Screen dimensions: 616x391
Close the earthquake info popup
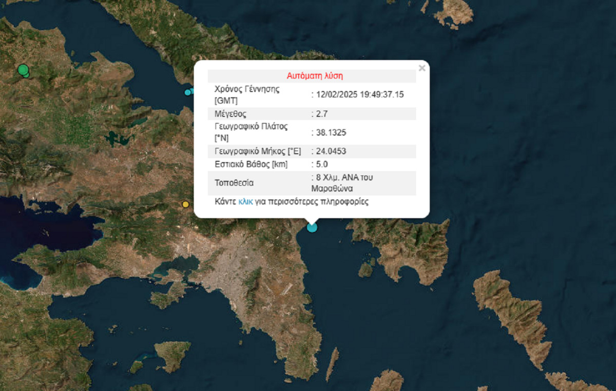pyautogui.click(x=422, y=68)
